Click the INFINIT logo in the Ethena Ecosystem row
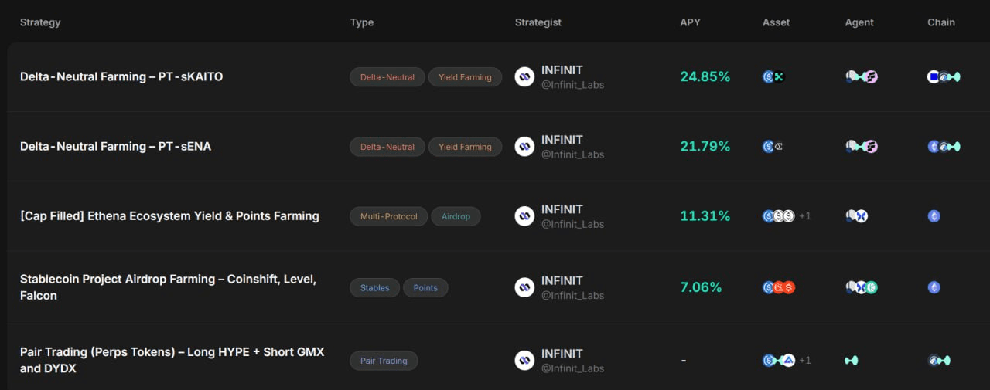The width and height of the screenshot is (990, 390). [524, 215]
